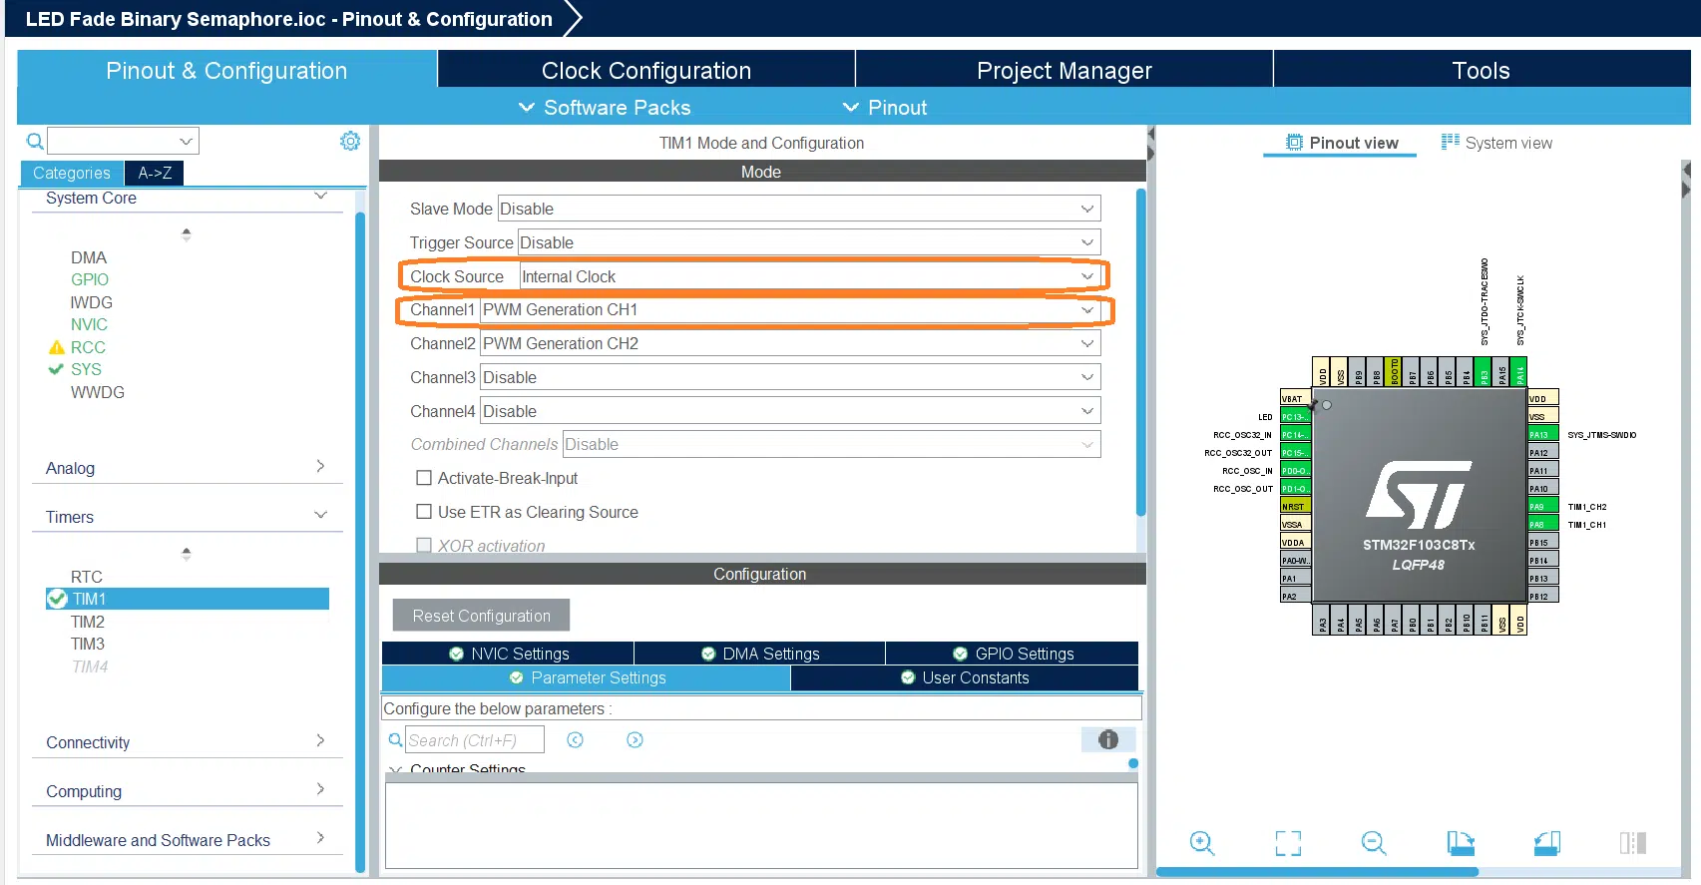Click the previous search result arrow

[575, 739]
